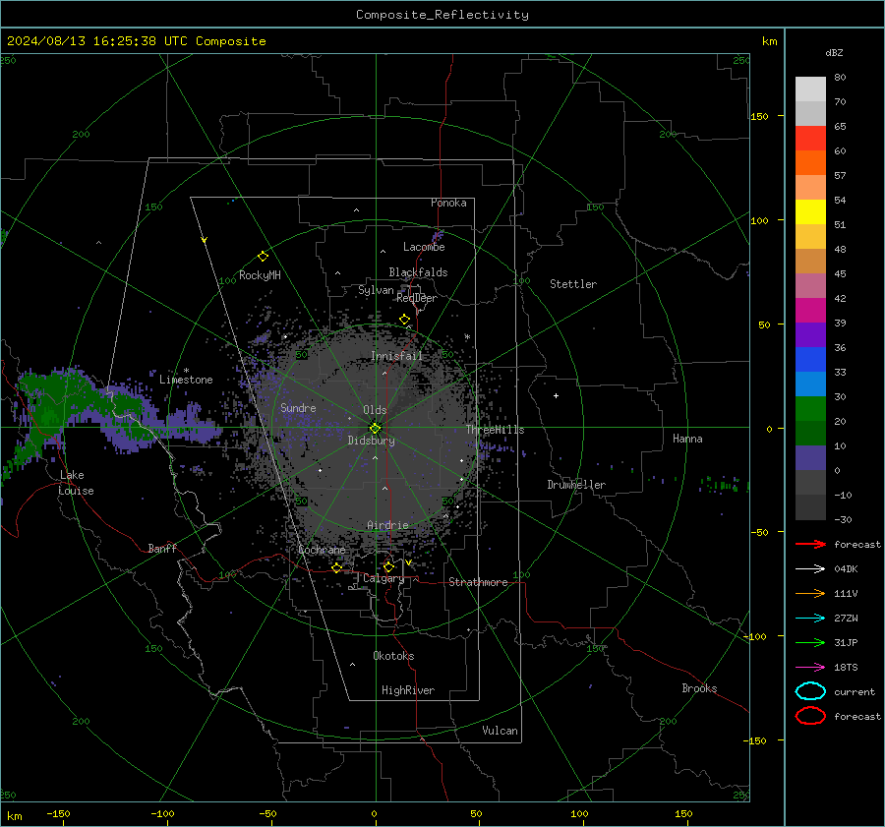This screenshot has width=885, height=827.
Task: Click the Vulcan label
Action: [500, 731]
